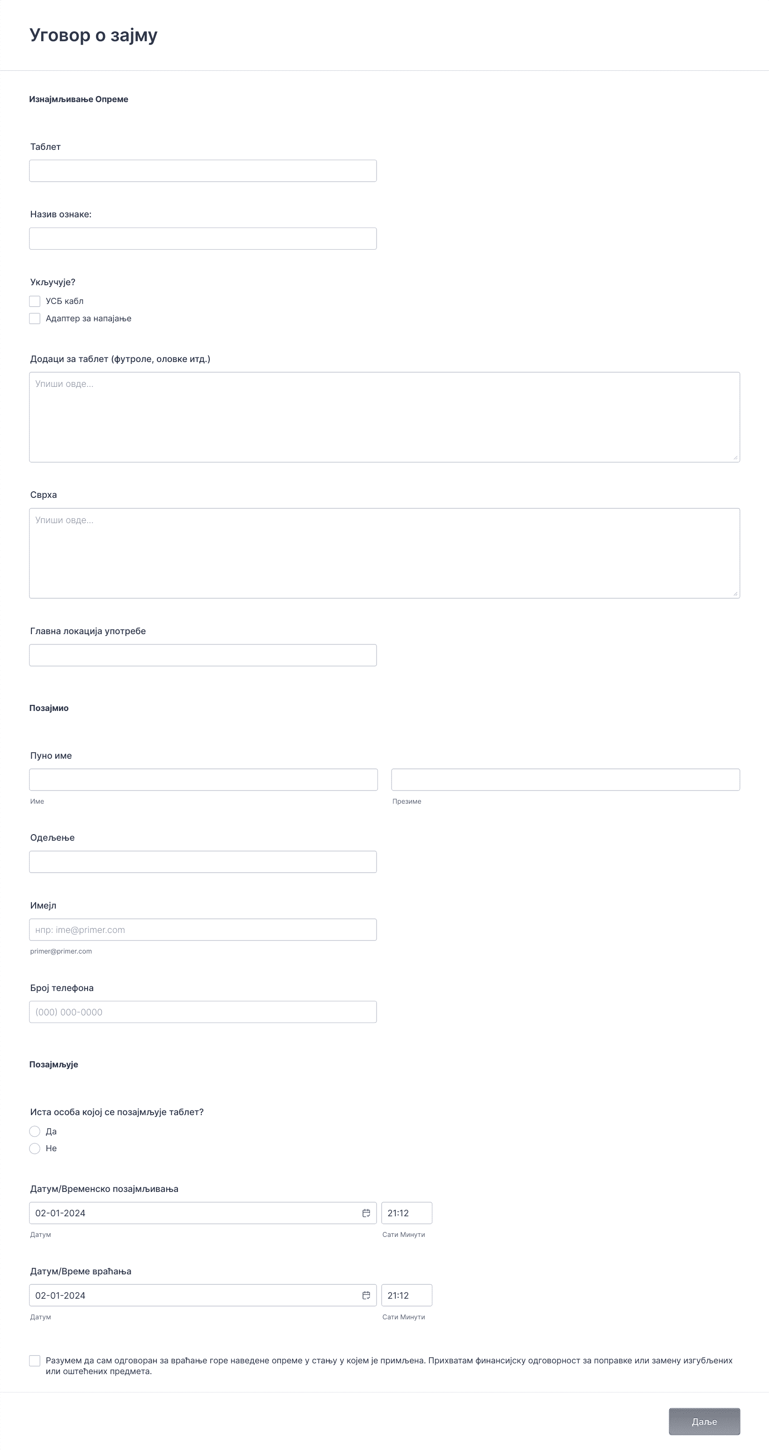Click the borrowing time 21:12 field
Image resolution: width=769 pixels, height=1450 pixels.
[407, 1213]
